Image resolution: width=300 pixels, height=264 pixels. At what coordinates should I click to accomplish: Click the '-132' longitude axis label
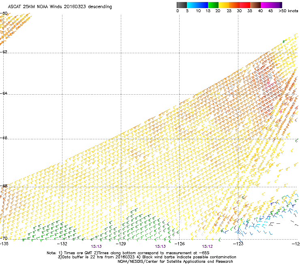pyautogui.click(x=62, y=244)
